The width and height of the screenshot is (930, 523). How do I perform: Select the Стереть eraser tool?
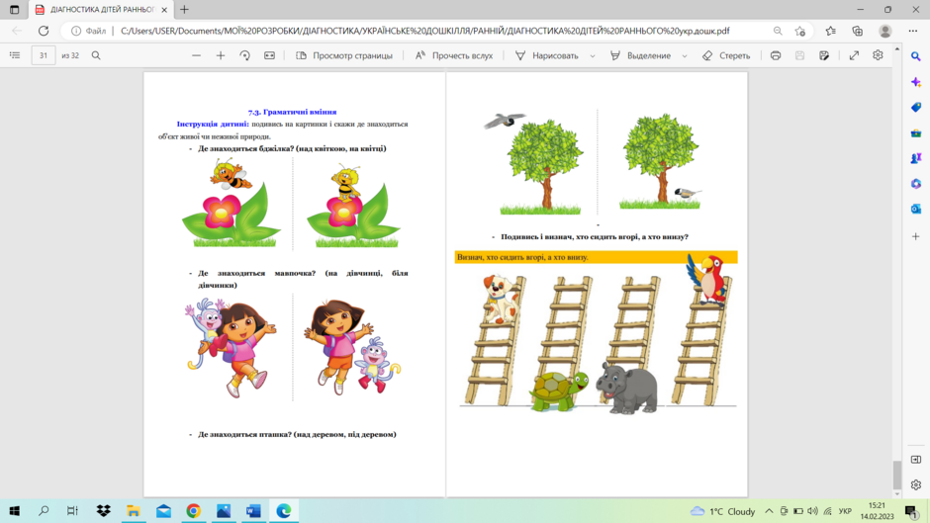point(726,55)
